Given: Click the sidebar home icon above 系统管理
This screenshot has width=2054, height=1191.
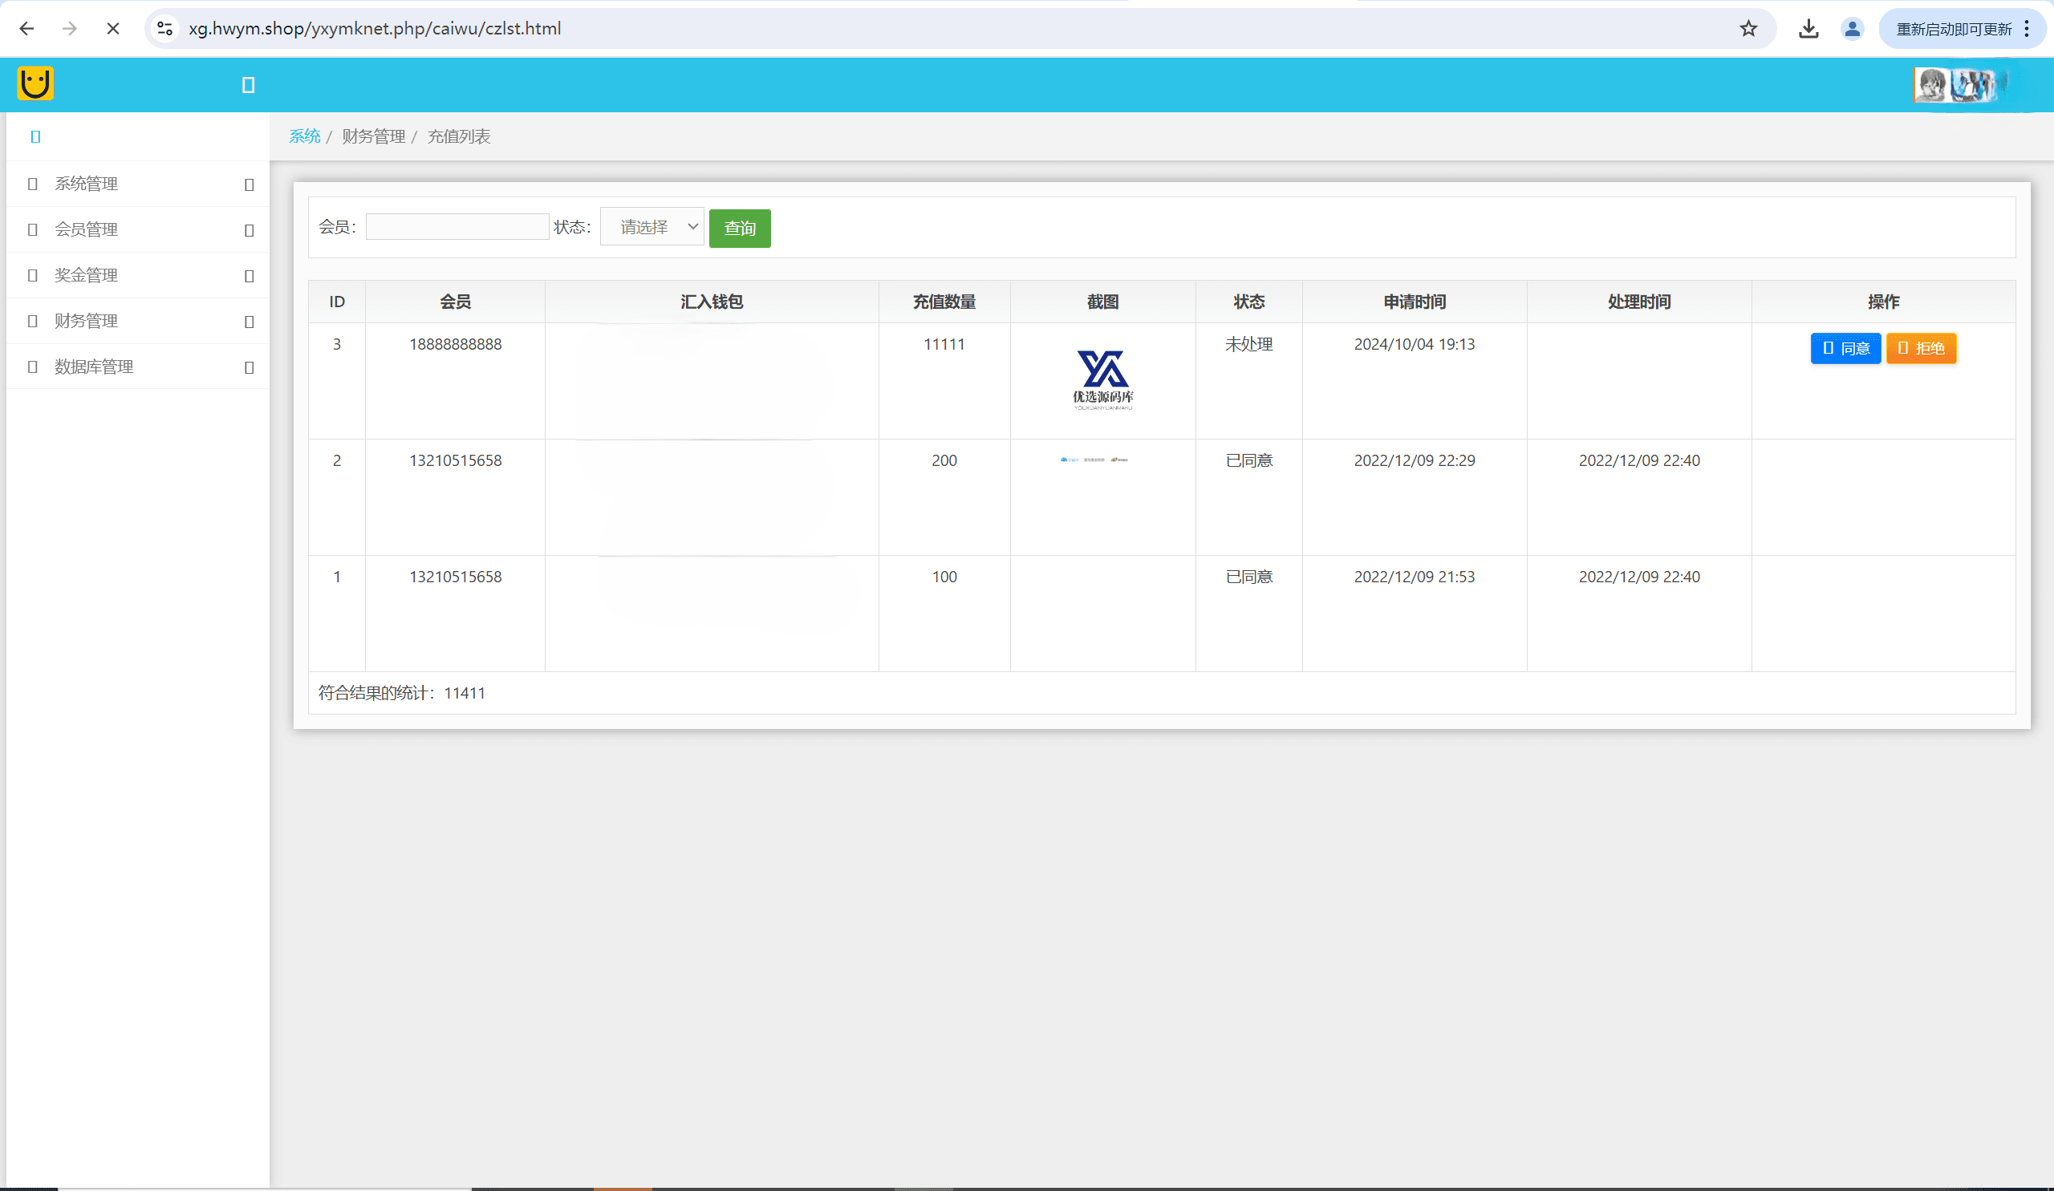Looking at the screenshot, I should [35, 136].
